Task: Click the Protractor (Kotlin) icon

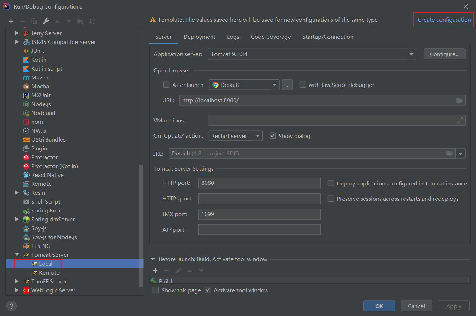Action: pyautogui.click(x=26, y=166)
